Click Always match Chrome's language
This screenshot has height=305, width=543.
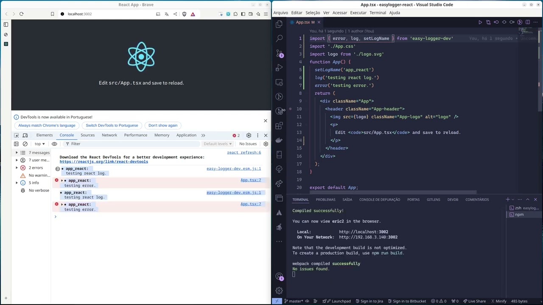pos(47,125)
